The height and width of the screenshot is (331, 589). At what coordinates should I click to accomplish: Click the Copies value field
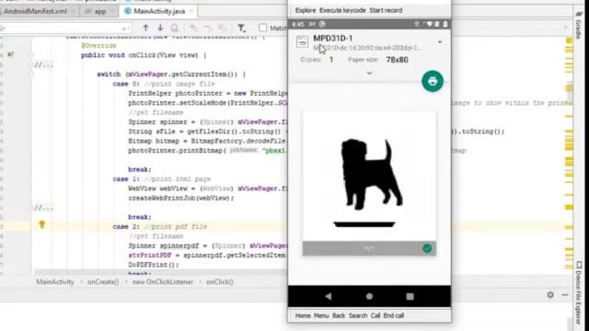pyautogui.click(x=331, y=60)
